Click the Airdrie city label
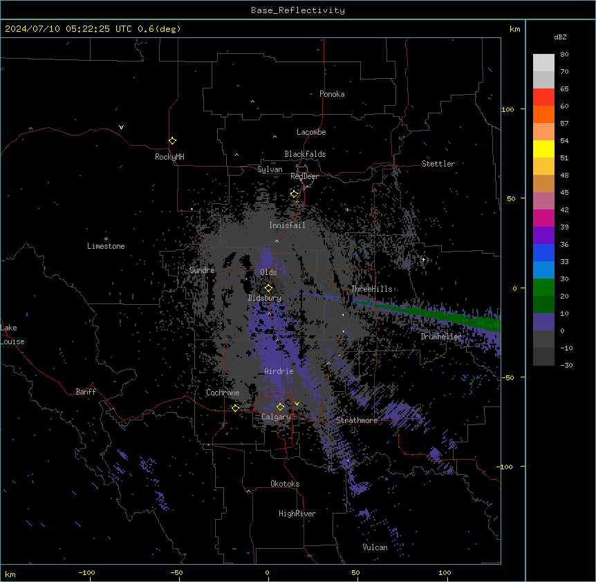Screen dimensions: 596x582 point(279,371)
